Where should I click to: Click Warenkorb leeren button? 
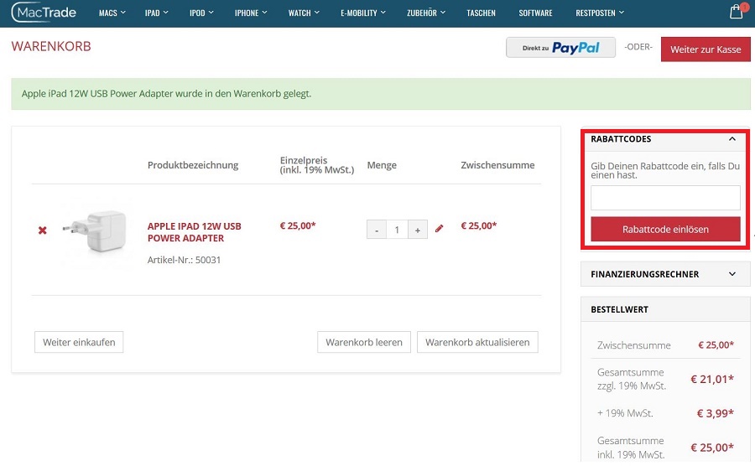pos(364,342)
